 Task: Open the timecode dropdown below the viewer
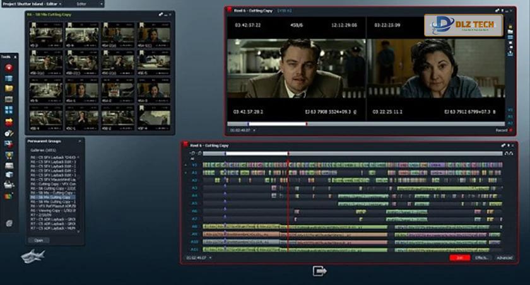point(254,131)
